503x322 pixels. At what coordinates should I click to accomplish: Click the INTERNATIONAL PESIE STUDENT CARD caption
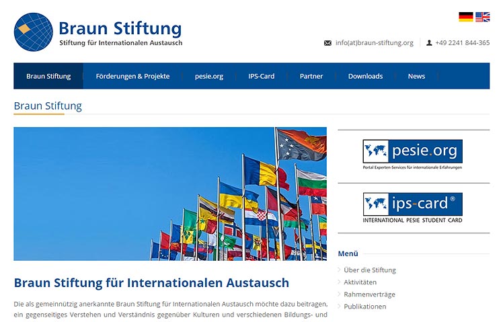pyautogui.click(x=412, y=220)
